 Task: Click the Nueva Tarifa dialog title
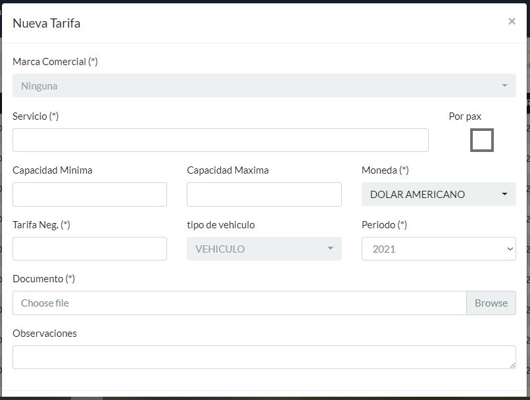point(47,24)
